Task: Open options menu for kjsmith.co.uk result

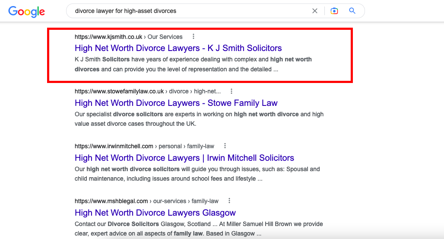Action: coord(193,37)
